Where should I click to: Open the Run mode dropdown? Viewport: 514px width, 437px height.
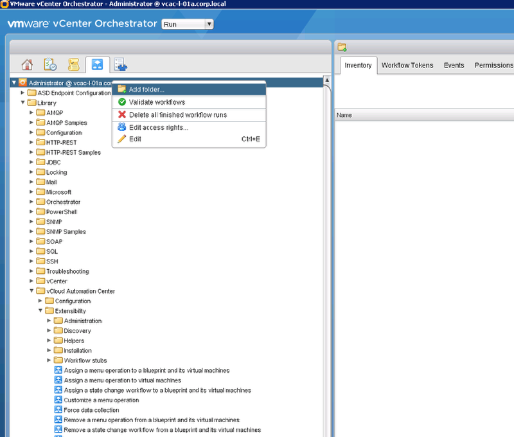187,24
